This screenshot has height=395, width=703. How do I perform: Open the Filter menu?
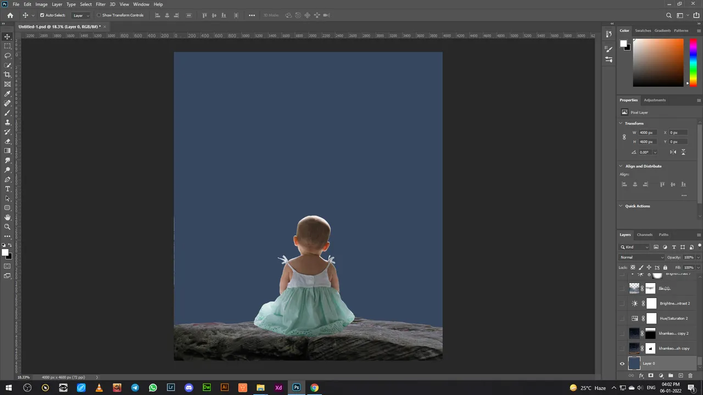[101, 4]
